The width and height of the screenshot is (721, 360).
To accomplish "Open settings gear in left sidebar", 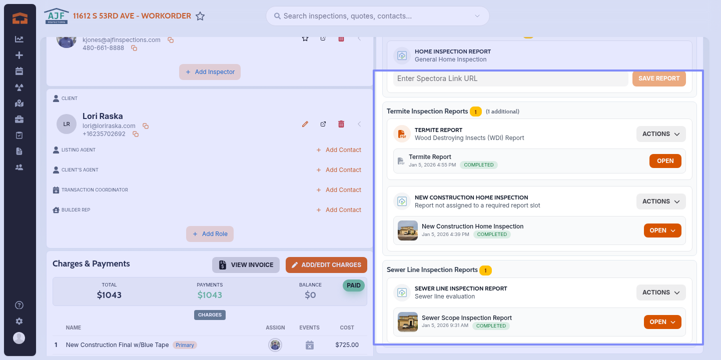I will (x=19, y=321).
